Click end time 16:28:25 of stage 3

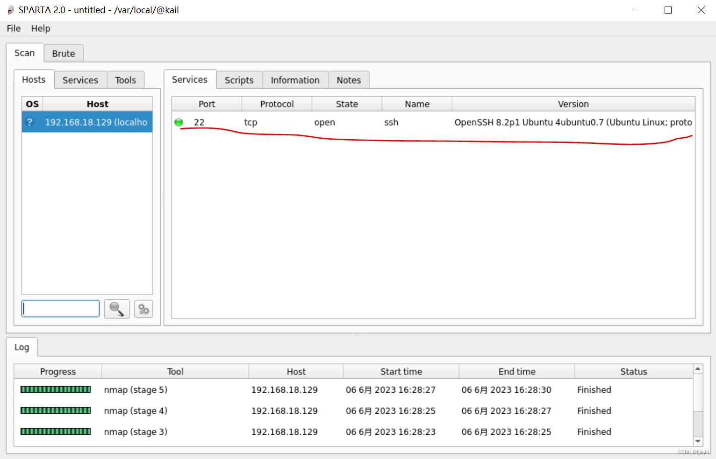click(x=507, y=432)
